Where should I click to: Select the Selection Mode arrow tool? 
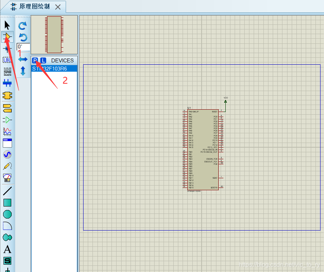[7, 25]
